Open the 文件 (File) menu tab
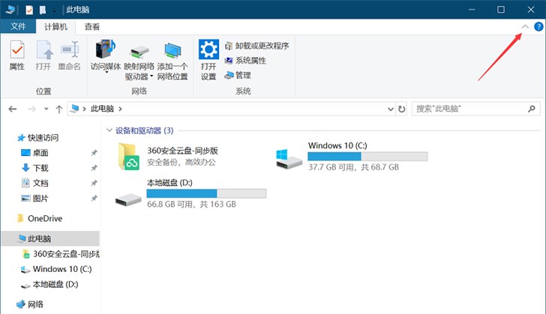The image size is (546, 314). tap(18, 26)
